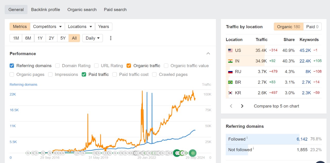This screenshot has height=163, width=330.
Task: Open the Daily interval dropdown
Action: tap(93, 38)
